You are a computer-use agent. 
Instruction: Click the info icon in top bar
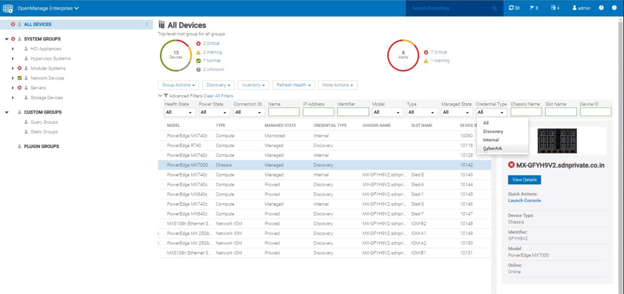point(615,8)
